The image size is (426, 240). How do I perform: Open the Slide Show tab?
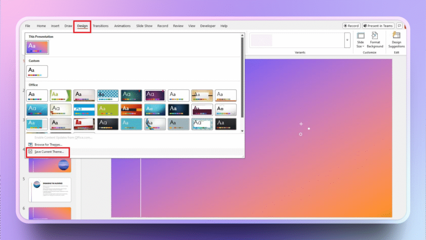(x=144, y=25)
